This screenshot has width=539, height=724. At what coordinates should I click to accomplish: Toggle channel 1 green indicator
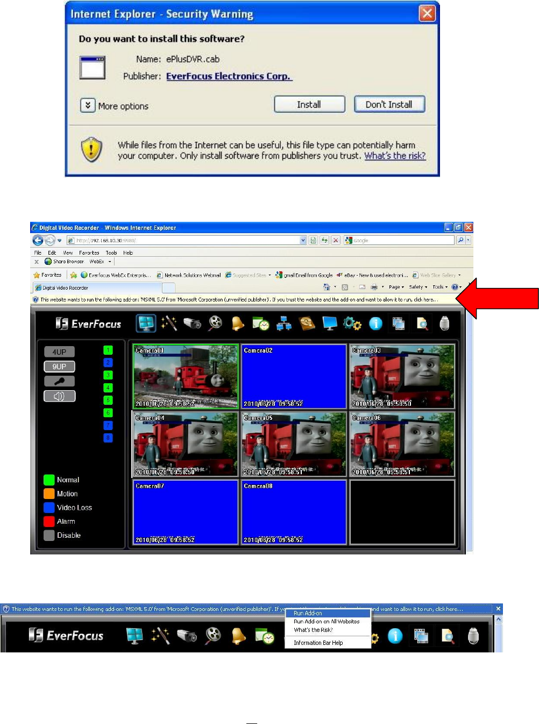pos(108,350)
